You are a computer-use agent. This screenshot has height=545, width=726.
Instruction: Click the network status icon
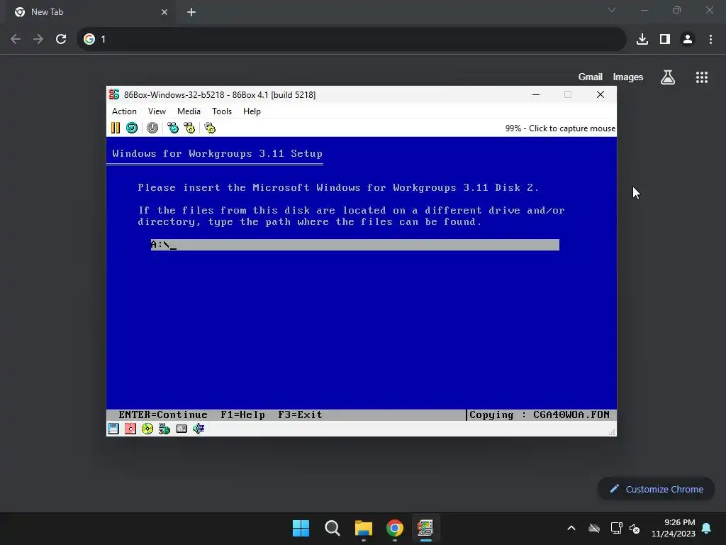point(164,429)
